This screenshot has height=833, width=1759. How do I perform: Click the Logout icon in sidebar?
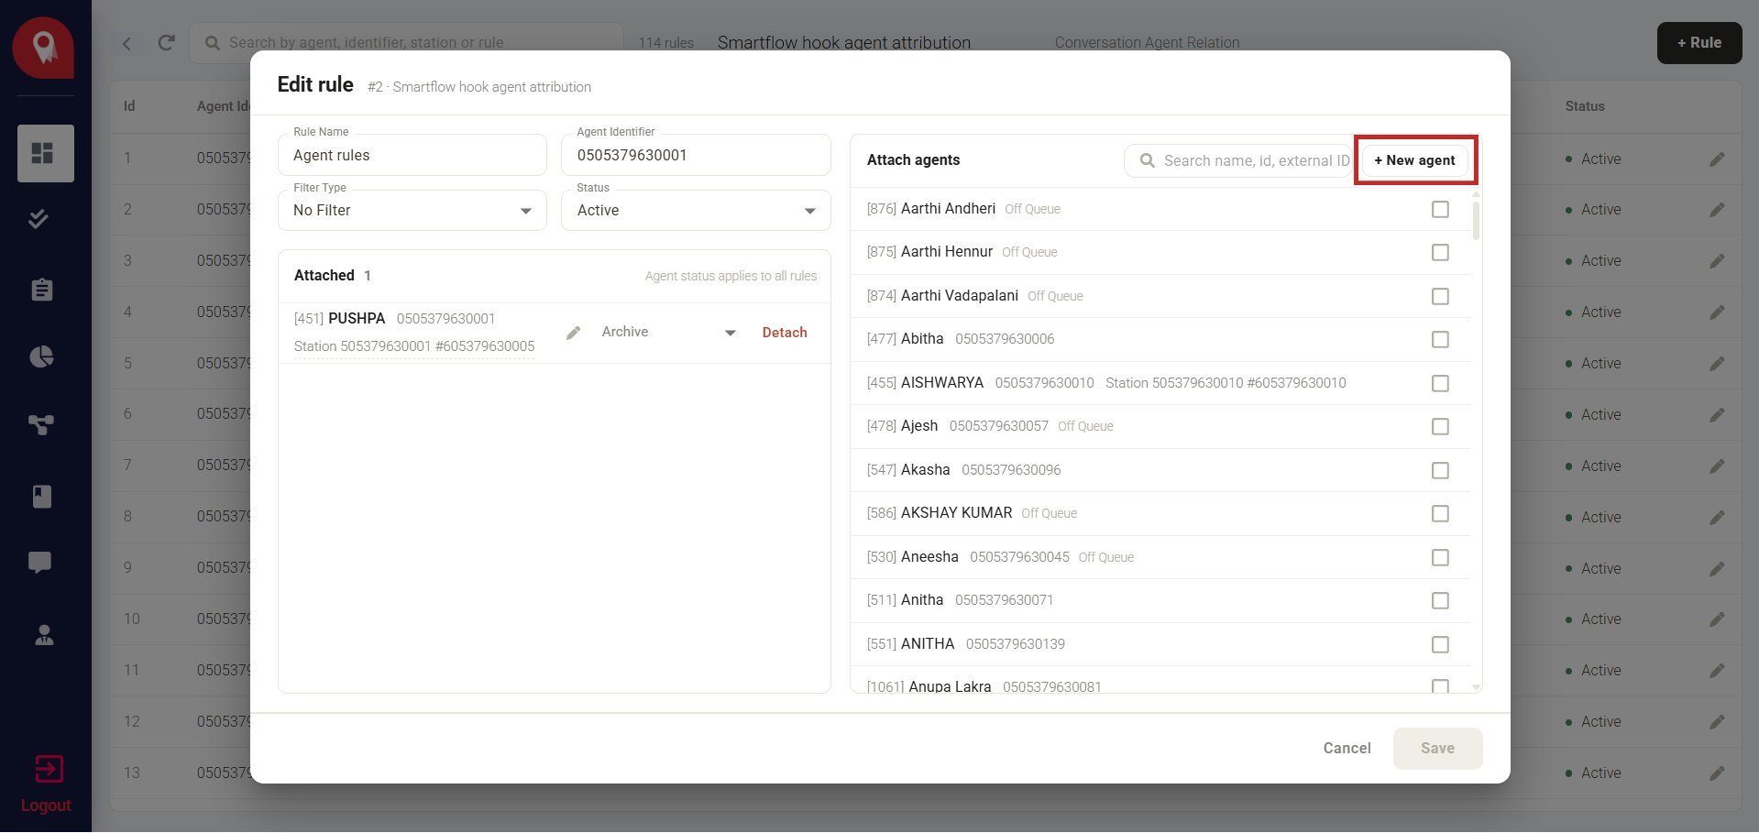point(49,769)
